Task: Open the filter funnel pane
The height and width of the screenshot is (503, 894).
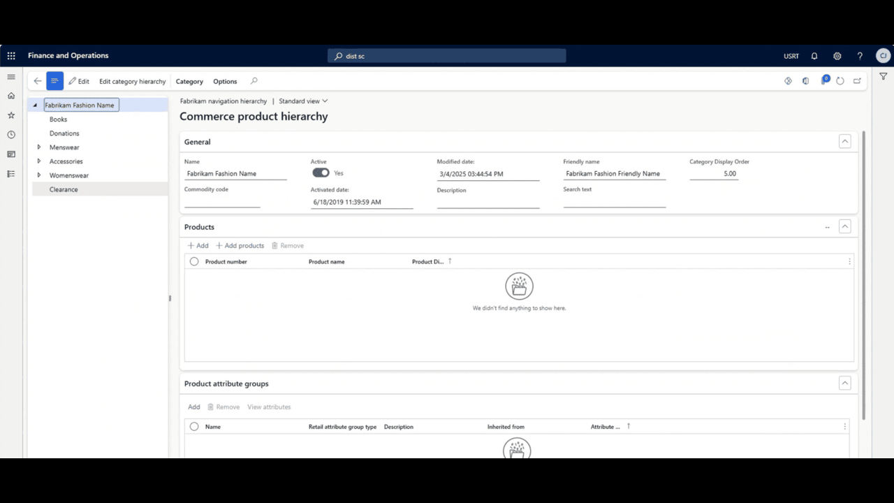Action: tap(883, 77)
